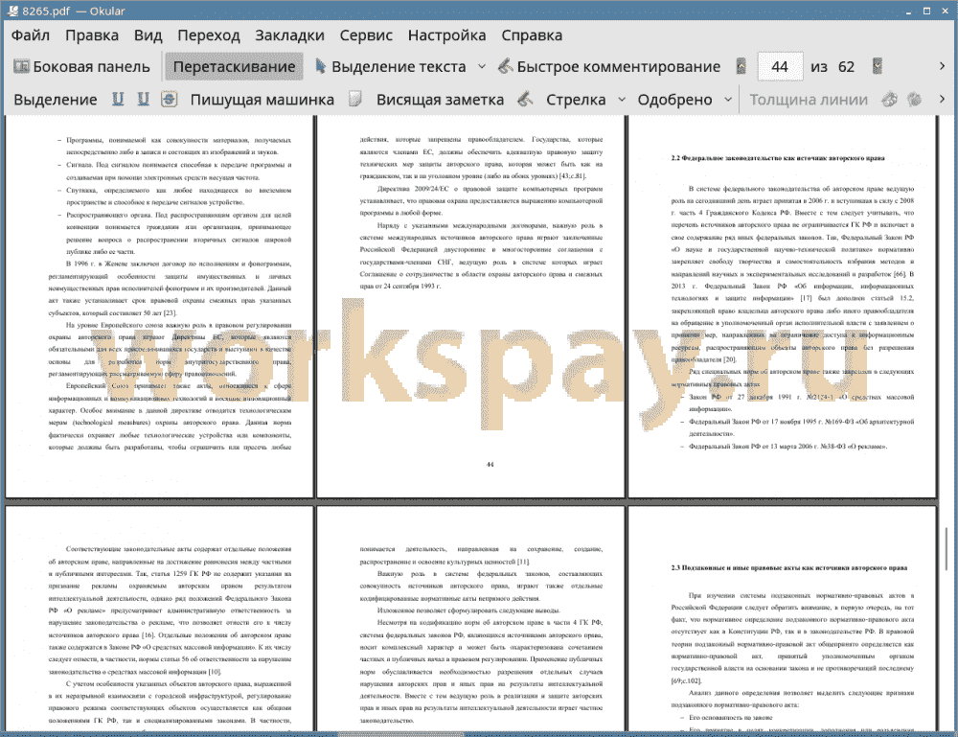Choose the Пишущая машинка typewriter tool
This screenshot has width=958, height=737.
(262, 100)
